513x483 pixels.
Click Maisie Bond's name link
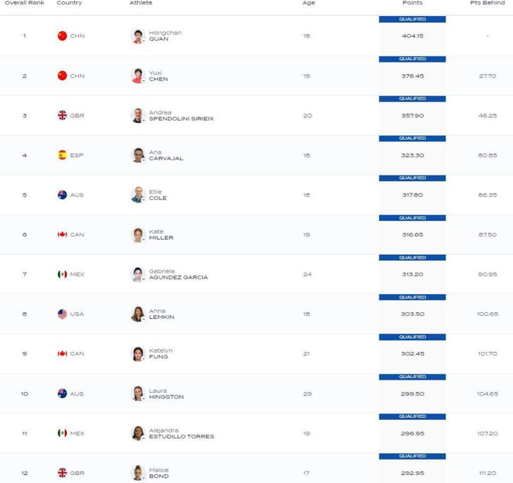[x=158, y=473]
